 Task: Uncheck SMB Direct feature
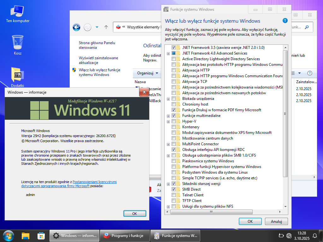point(174,189)
